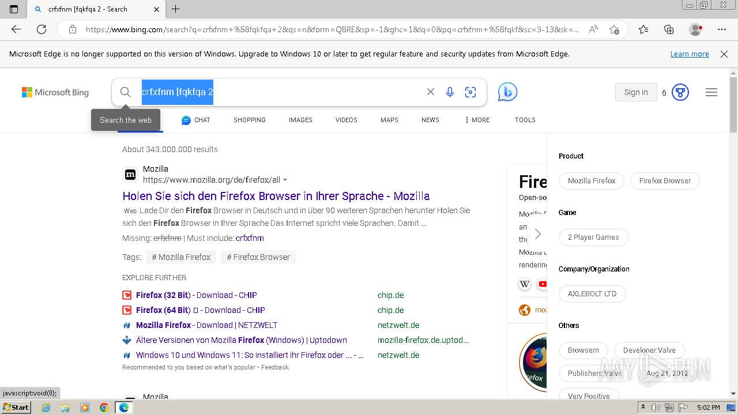The height and width of the screenshot is (415, 738).
Task: Select the Firefox Browser product chip
Action: (665, 181)
